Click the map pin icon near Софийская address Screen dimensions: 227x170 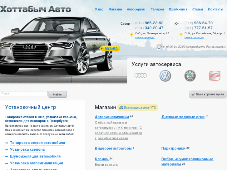181,35
